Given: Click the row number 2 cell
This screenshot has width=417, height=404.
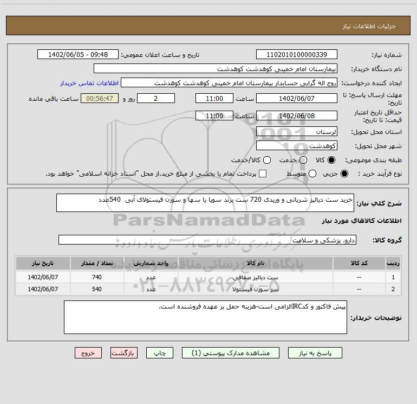Looking at the screenshot, I should (393, 289).
